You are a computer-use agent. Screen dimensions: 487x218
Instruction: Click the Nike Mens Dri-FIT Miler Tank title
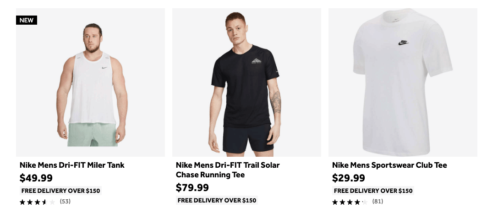(72, 165)
